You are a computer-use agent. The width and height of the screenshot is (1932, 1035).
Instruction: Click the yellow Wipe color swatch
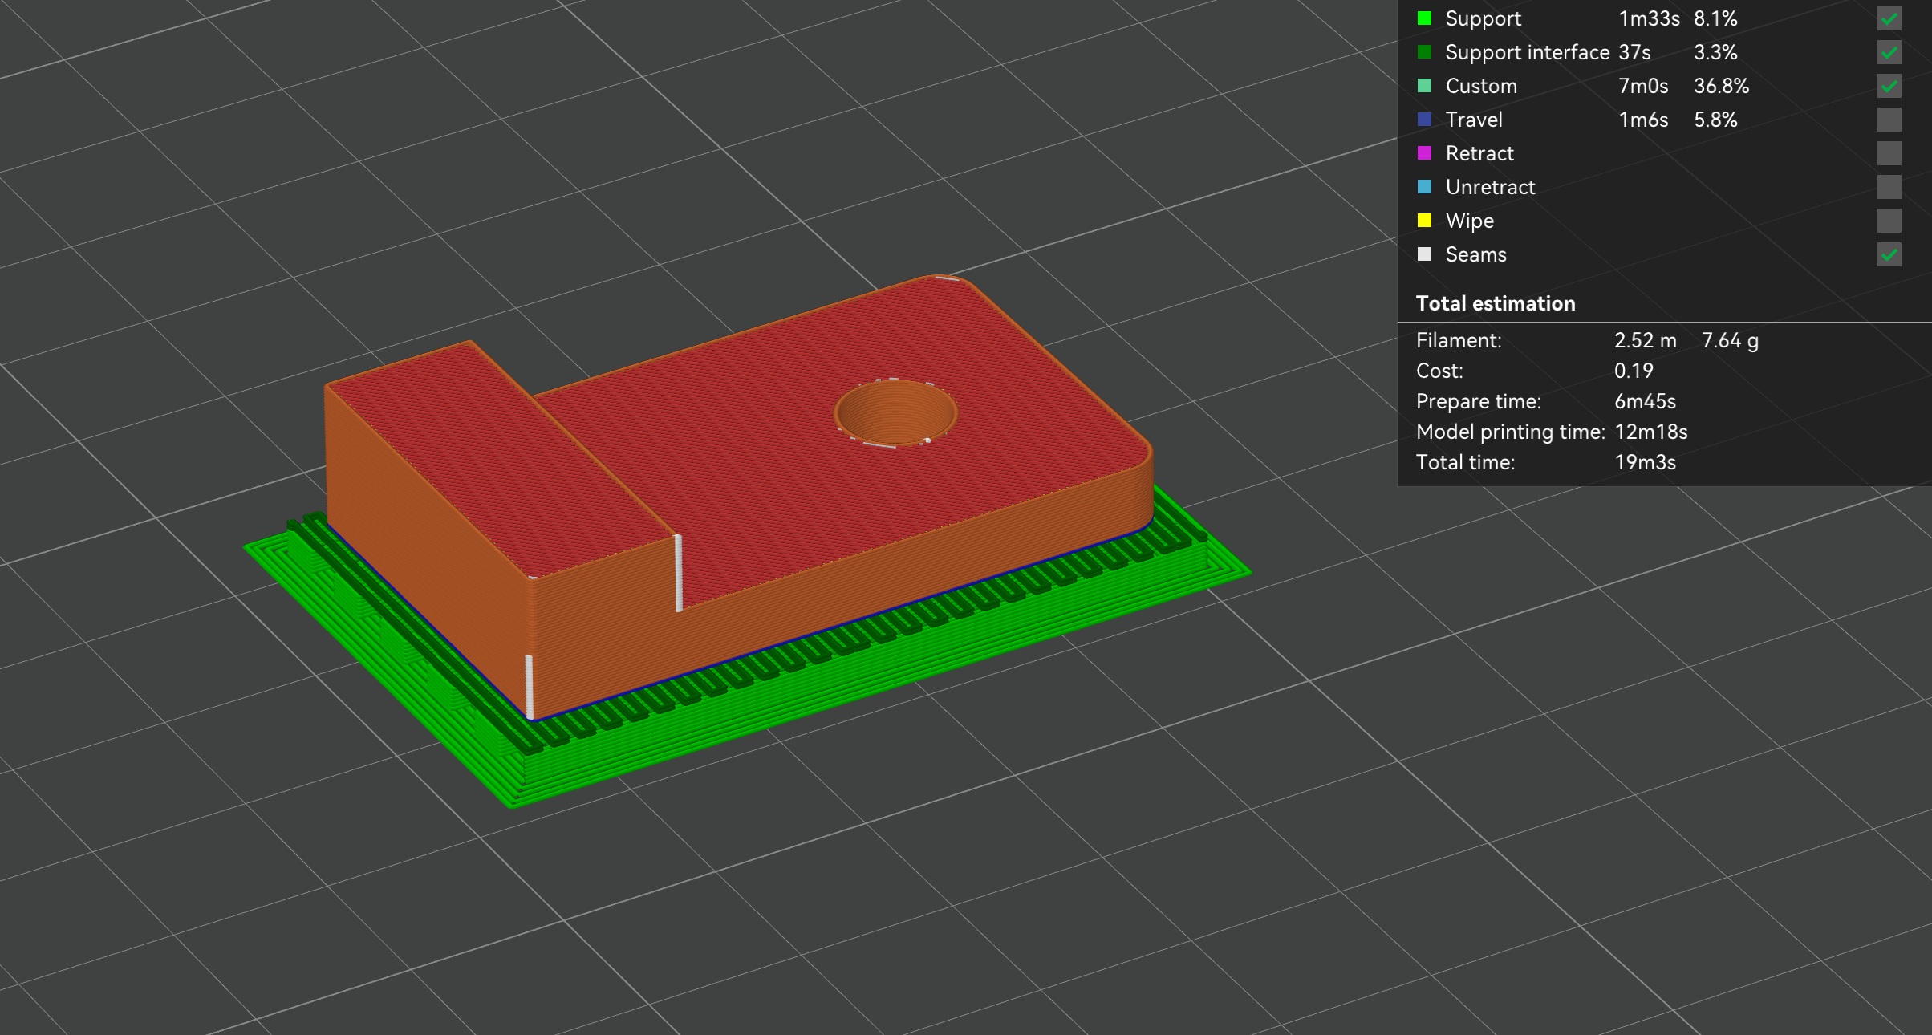(1424, 221)
